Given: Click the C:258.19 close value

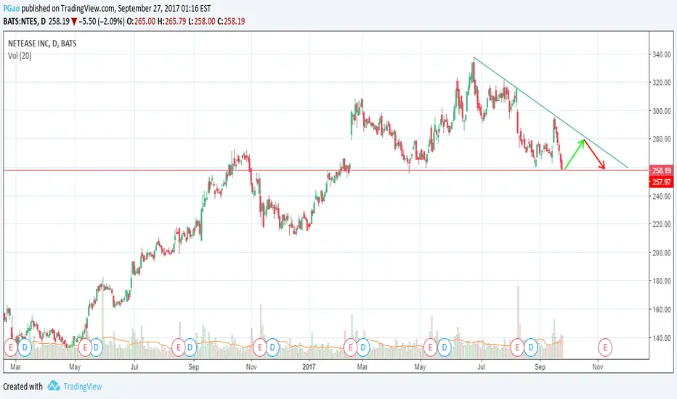Looking at the screenshot, I should (231, 22).
